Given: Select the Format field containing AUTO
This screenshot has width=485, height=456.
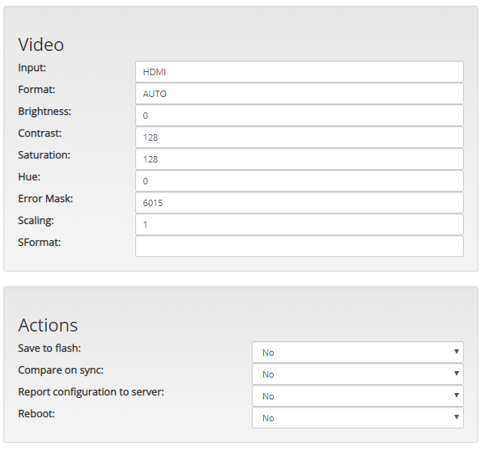Looking at the screenshot, I should click(300, 94).
